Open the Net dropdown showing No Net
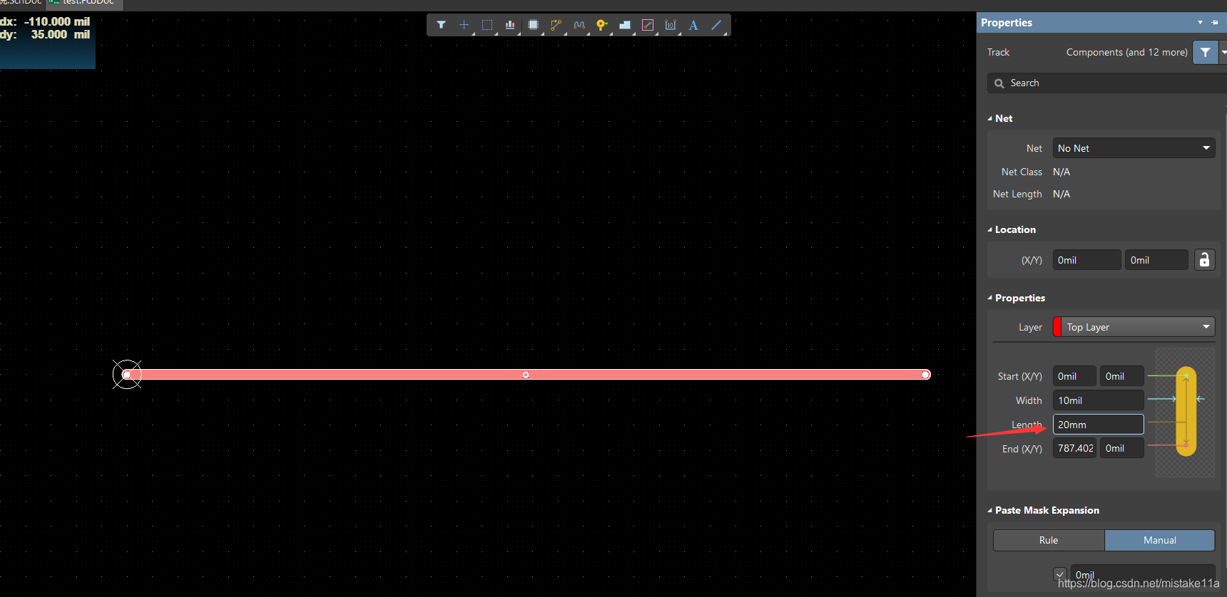 [1134, 148]
